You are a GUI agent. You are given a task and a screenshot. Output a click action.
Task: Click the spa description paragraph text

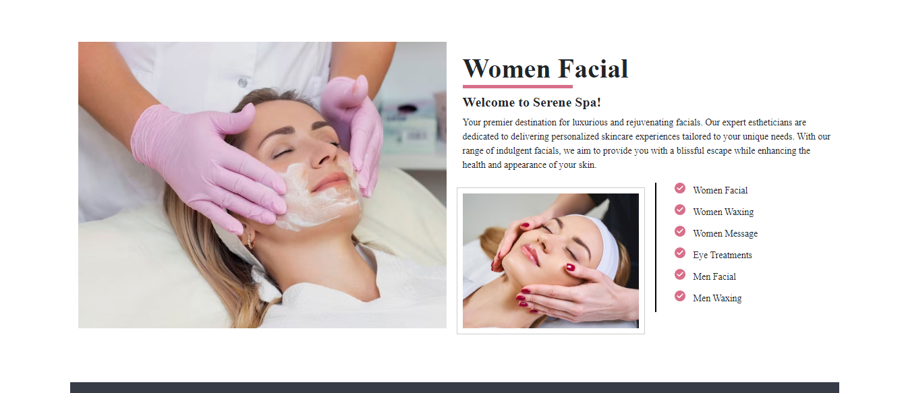point(646,144)
